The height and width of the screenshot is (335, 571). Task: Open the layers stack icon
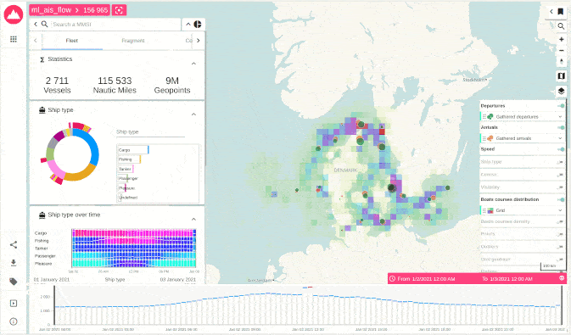coord(561,91)
